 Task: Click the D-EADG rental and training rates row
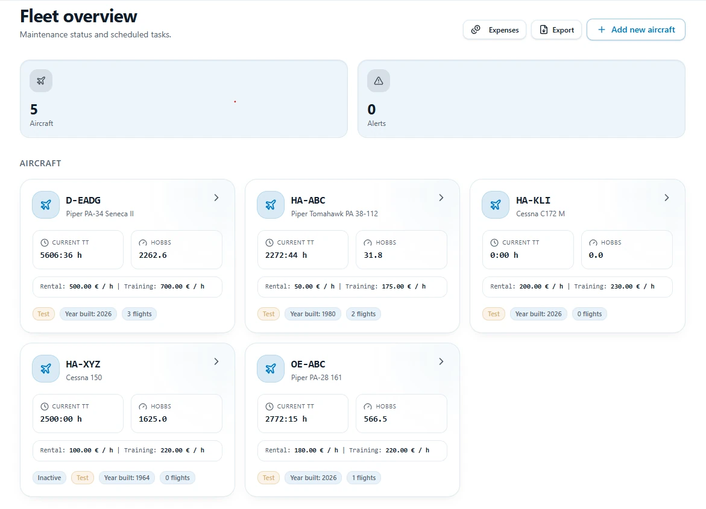pyautogui.click(x=127, y=287)
